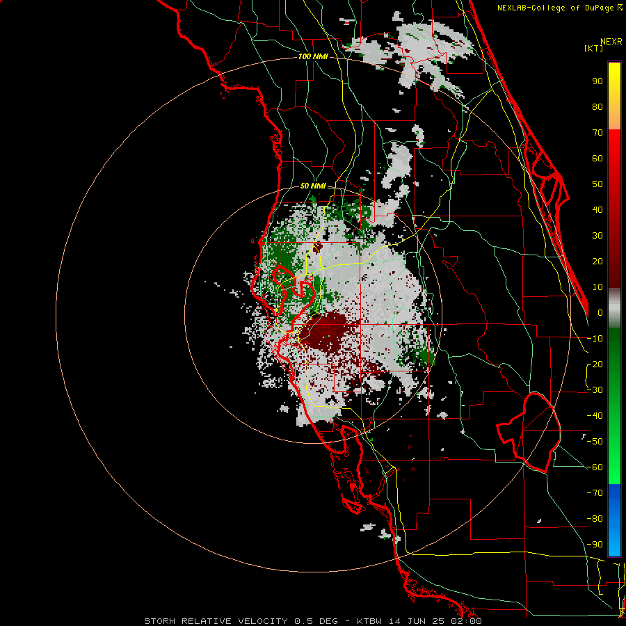Image resolution: width=626 pixels, height=626 pixels.
Task: Click the blue segment at the scale bottom
Action: [x=614, y=520]
